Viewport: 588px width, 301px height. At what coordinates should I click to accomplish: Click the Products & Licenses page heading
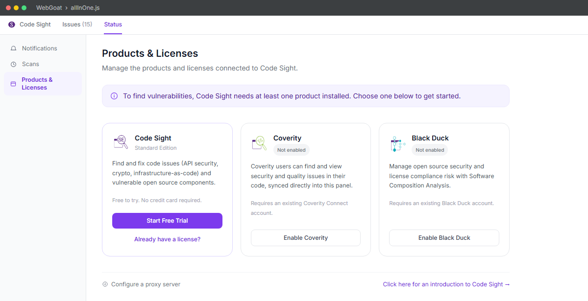coord(150,53)
